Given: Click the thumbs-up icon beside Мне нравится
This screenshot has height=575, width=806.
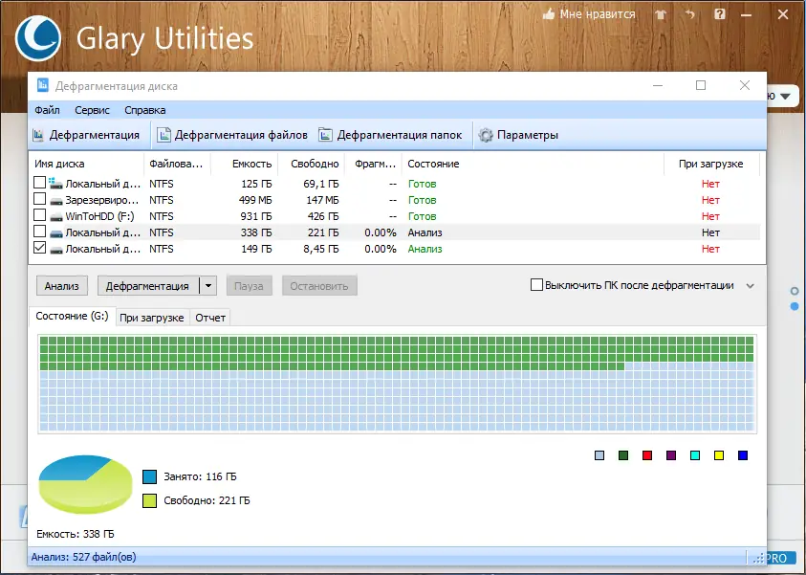Looking at the screenshot, I should tap(549, 14).
